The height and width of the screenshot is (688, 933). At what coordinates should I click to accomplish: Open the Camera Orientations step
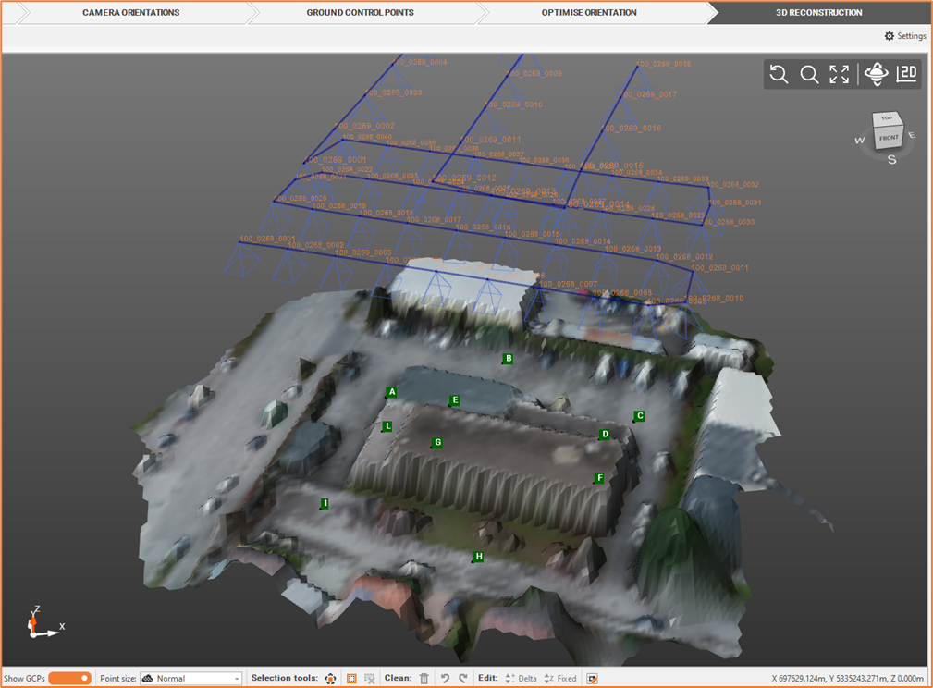pyautogui.click(x=130, y=13)
